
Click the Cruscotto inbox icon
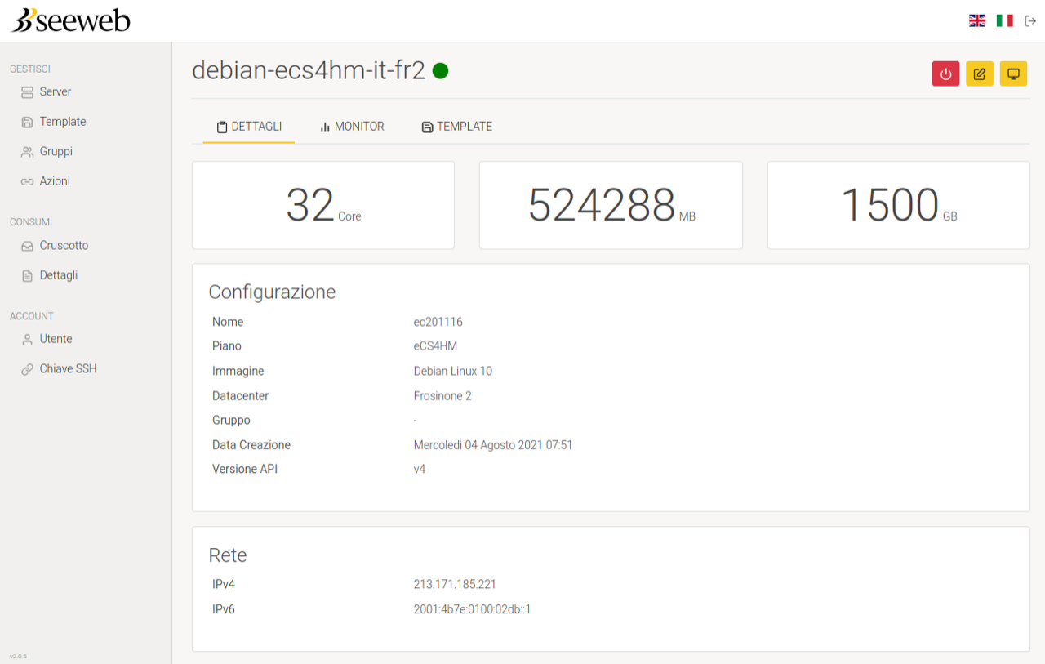point(27,246)
